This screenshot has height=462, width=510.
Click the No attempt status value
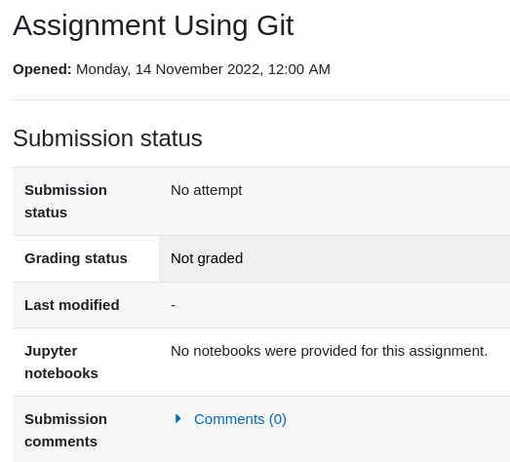point(206,190)
